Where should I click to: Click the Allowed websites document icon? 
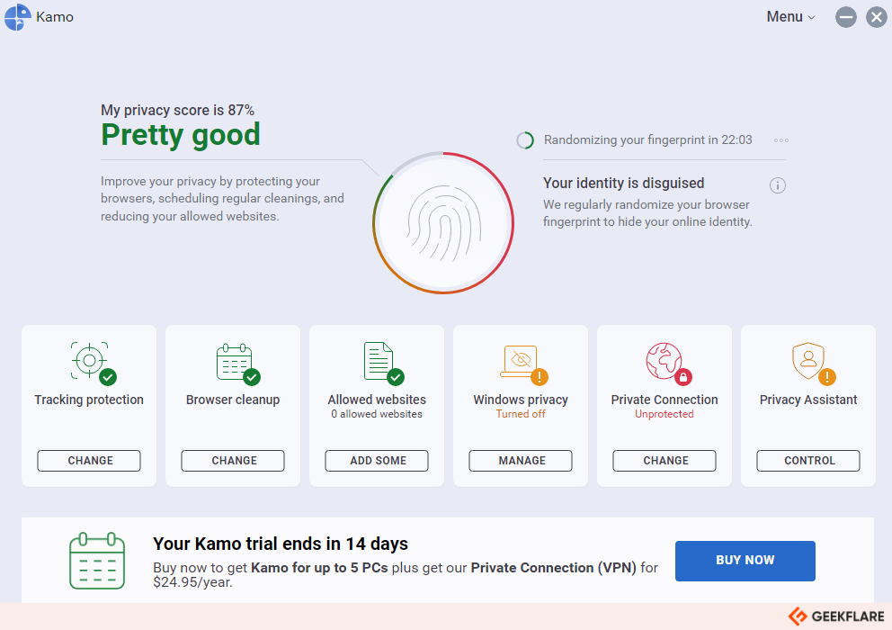[383, 364]
